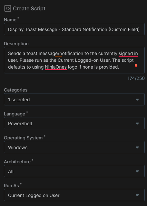
Task: Click the Architecture field caret icon
Action: tap(137, 171)
